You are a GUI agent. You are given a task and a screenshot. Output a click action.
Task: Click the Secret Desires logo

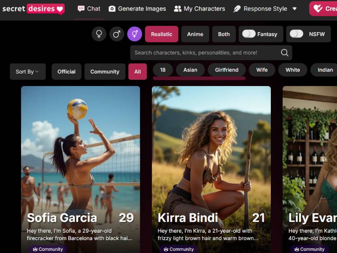point(33,8)
